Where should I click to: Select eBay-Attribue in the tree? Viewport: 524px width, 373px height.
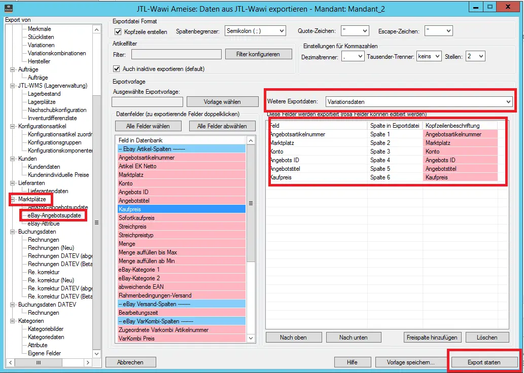point(44,223)
